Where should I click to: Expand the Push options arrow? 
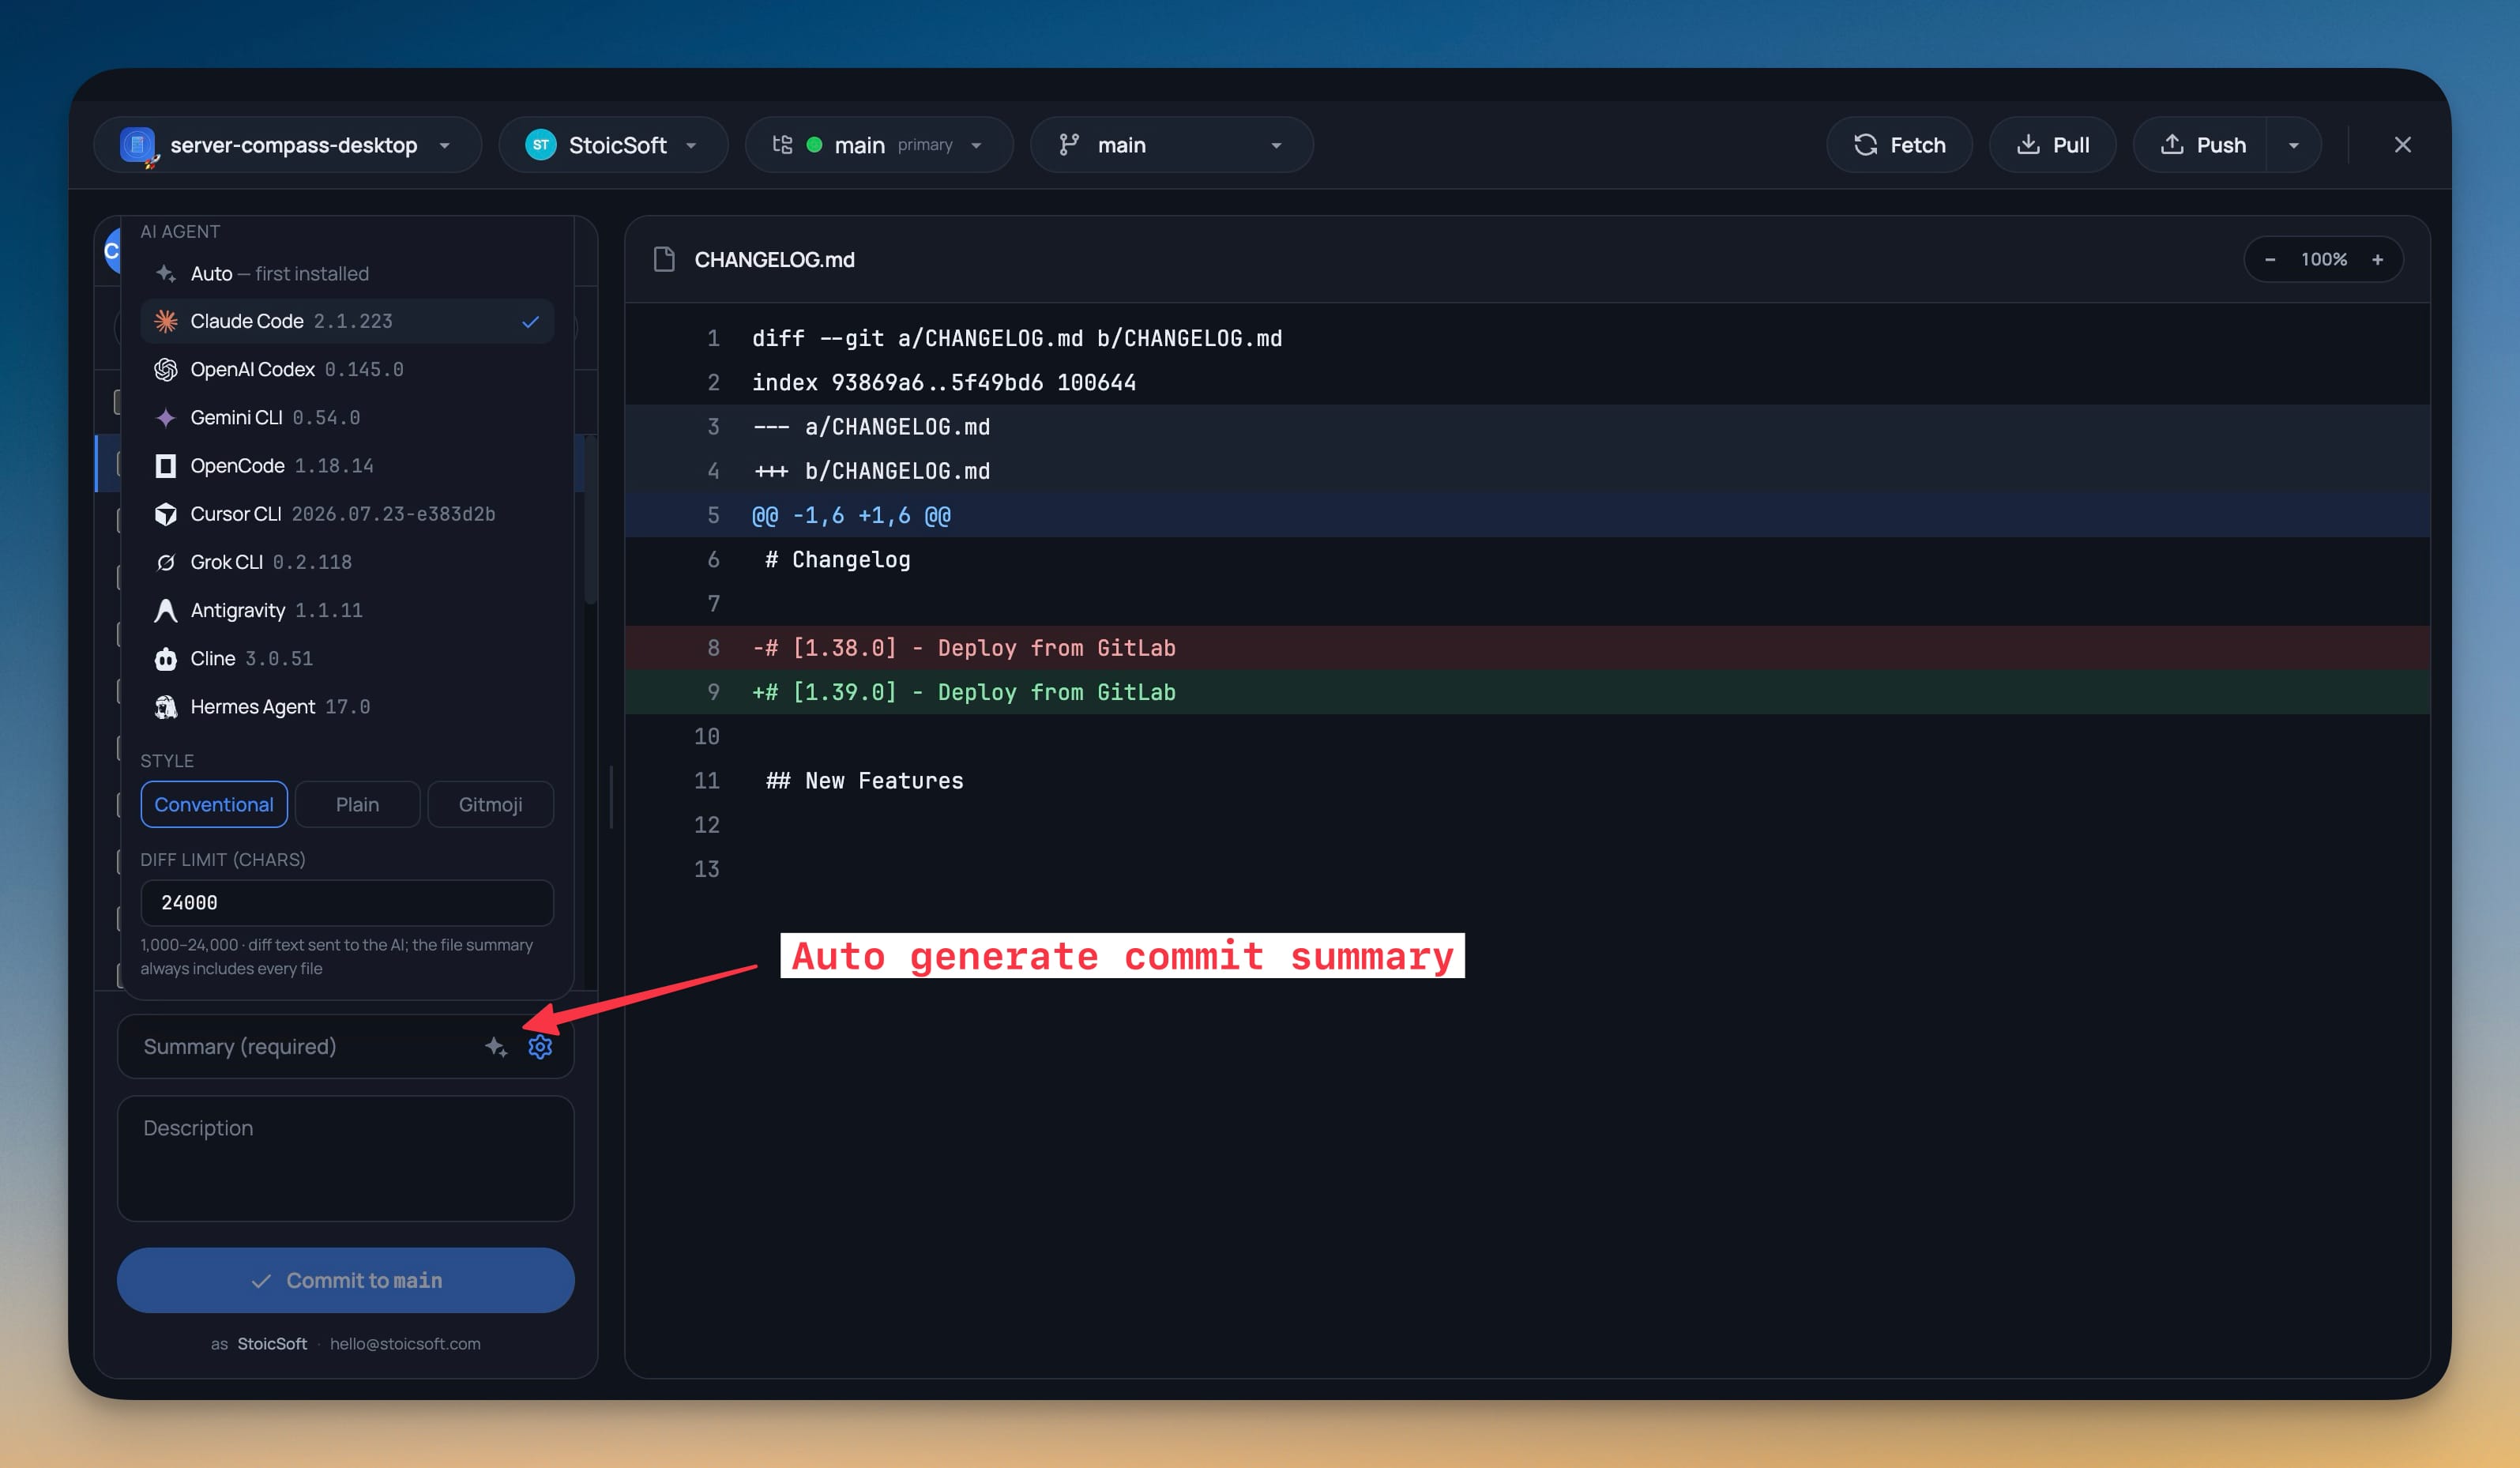click(2294, 145)
